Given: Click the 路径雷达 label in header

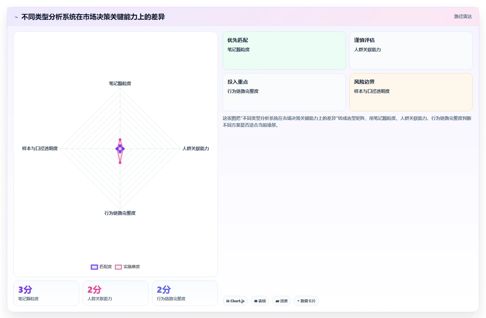Looking at the screenshot, I should pos(463,16).
